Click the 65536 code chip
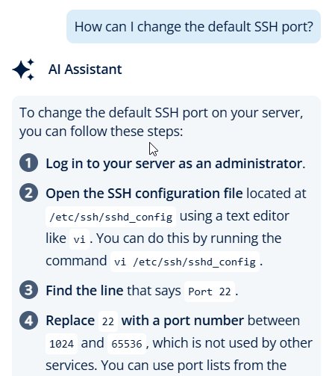This screenshot has width=332, height=376. [127, 344]
